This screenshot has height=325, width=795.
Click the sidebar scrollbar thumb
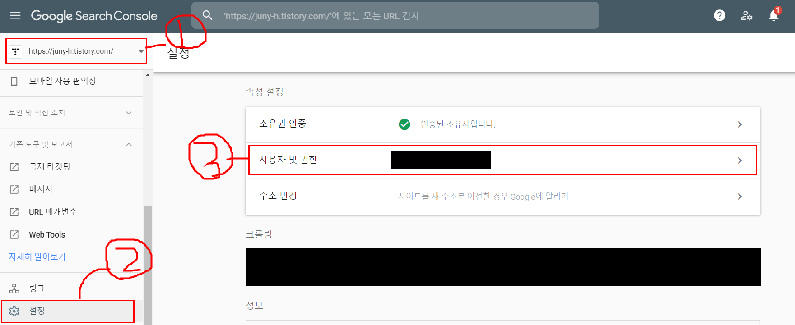click(x=148, y=265)
